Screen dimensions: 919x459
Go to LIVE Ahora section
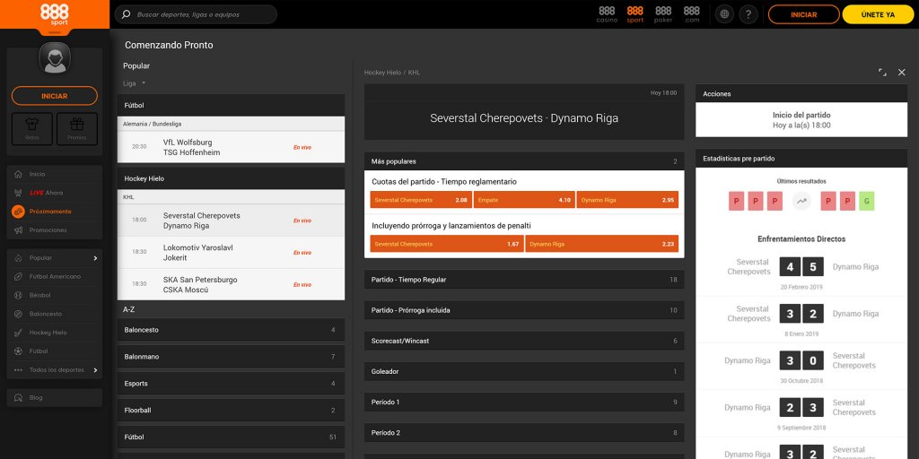coord(55,193)
